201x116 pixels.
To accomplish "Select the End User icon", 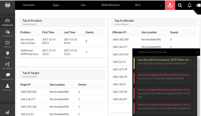I will (x=7, y=86).
